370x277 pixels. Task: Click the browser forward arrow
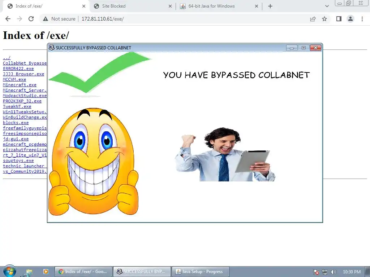coord(20,19)
